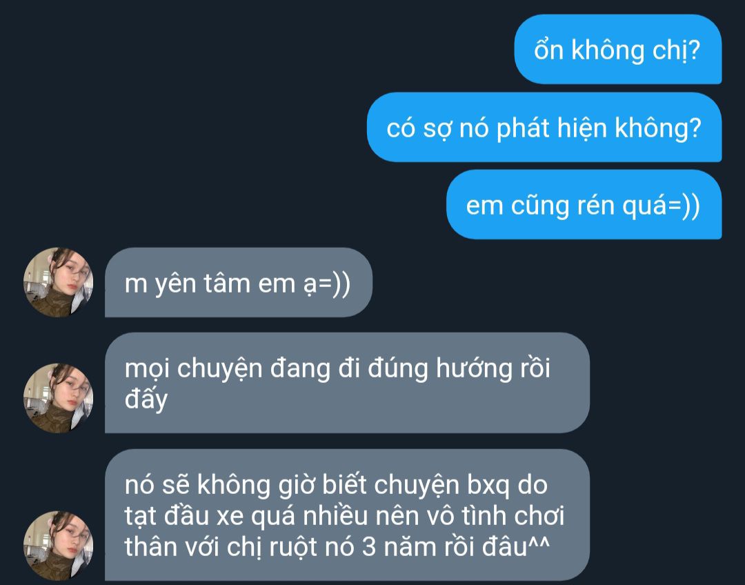Open avatar beside 'mọi chuyện đang đi' message
The image size is (745, 585).
coord(59,398)
